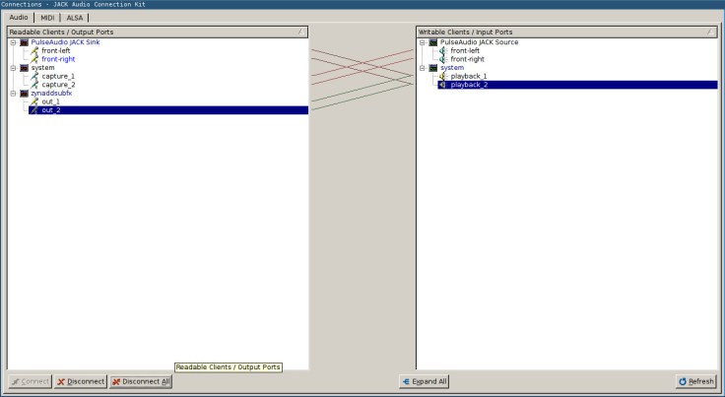Viewport: 725px width, 397px height.
Task: Select the capture_2 output port
Action: (58, 85)
